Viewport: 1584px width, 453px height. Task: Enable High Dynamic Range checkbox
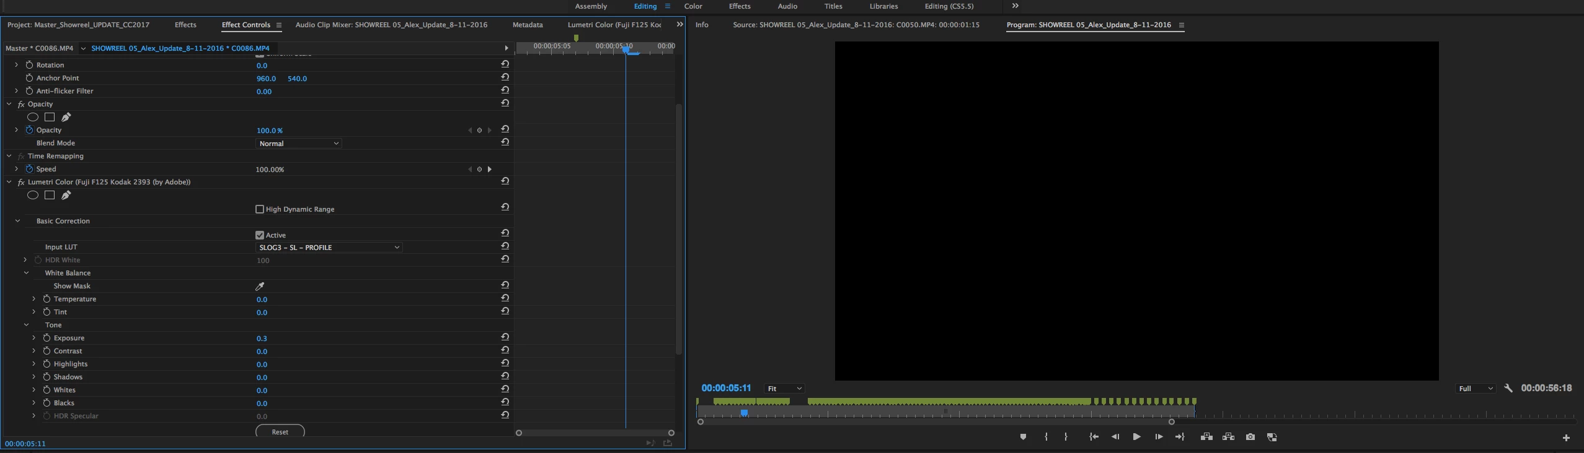click(x=260, y=209)
